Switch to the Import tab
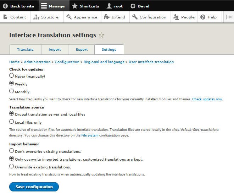The image size is (234, 195). pyautogui.click(x=55, y=50)
